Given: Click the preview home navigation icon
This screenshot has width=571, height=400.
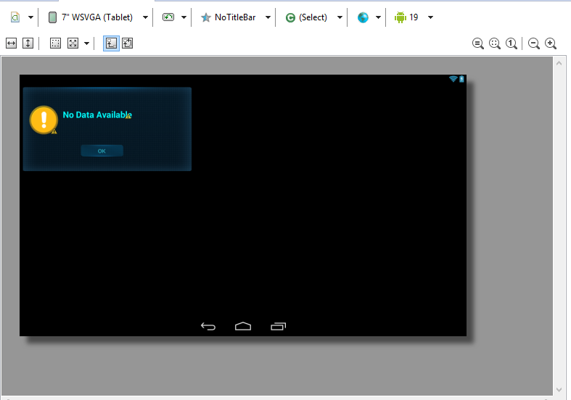Looking at the screenshot, I should 243,326.
